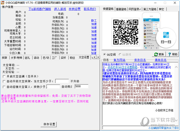
Task: Click 加速 link for 升级队列5
Action: pos(94,39)
